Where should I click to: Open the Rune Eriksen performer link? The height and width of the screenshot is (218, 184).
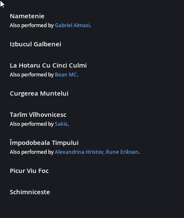pyautogui.click(x=122, y=152)
